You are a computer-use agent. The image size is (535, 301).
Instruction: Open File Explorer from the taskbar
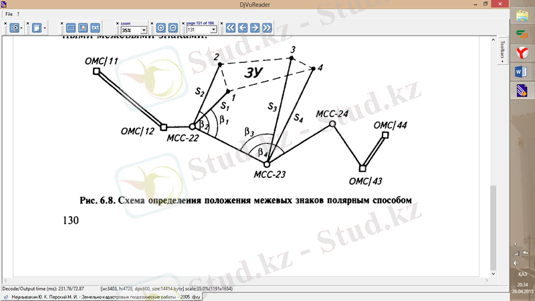522,16
